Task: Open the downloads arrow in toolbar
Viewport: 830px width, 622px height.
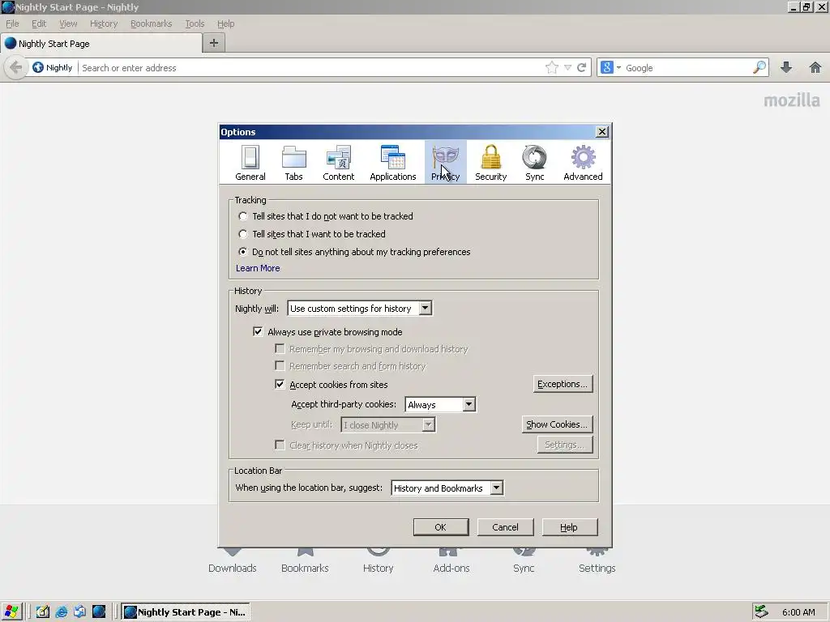Action: [x=786, y=68]
